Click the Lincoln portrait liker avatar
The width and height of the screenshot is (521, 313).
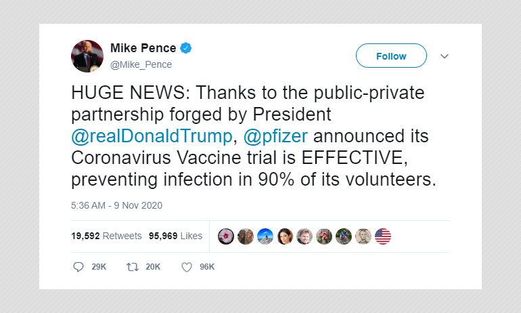click(x=363, y=236)
